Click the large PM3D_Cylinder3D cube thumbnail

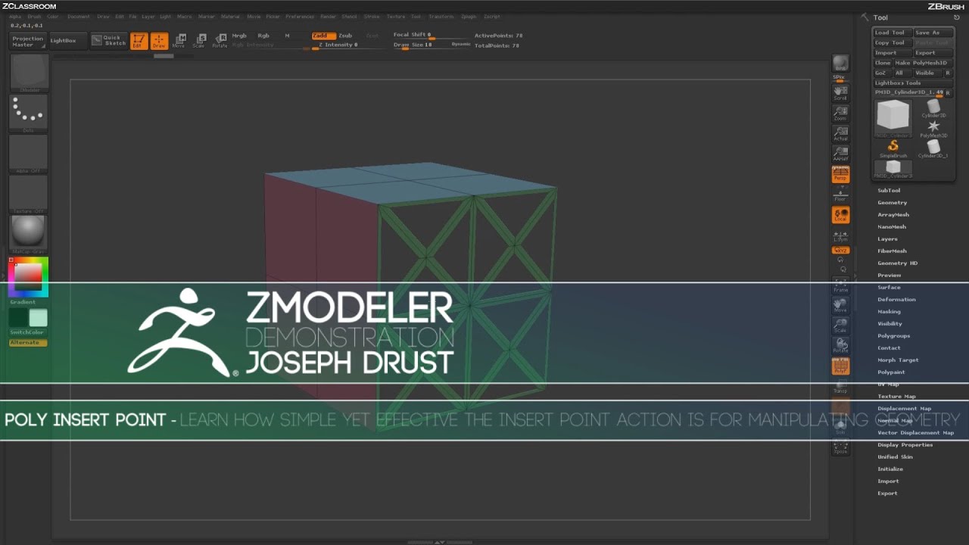[x=893, y=117]
